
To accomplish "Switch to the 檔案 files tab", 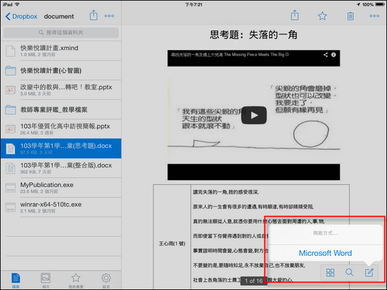I will (16, 281).
